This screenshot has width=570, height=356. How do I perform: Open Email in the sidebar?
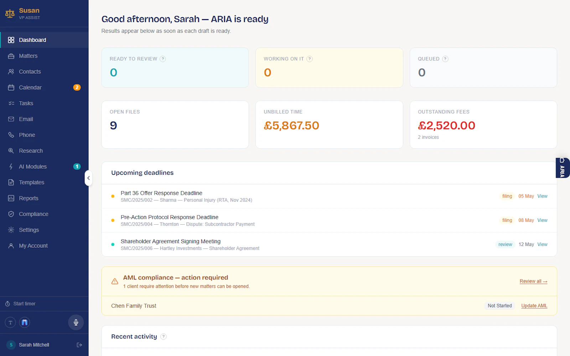tap(44, 119)
